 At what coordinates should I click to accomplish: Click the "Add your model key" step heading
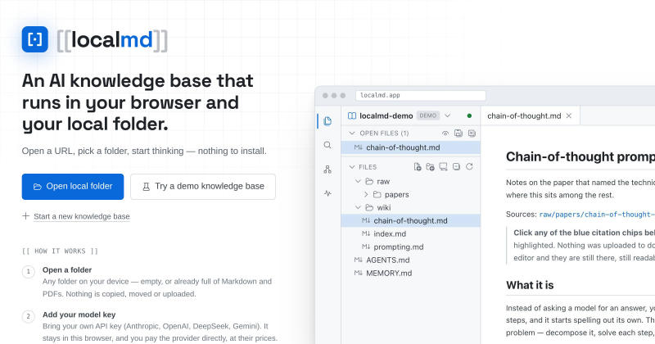[x=79, y=315]
